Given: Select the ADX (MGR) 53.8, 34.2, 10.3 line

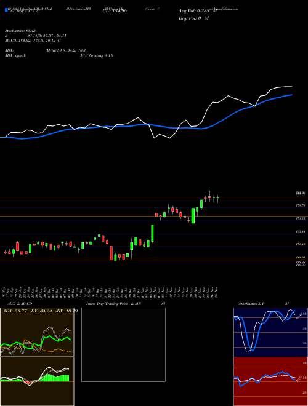Looking at the screenshot, I should coord(46,50).
